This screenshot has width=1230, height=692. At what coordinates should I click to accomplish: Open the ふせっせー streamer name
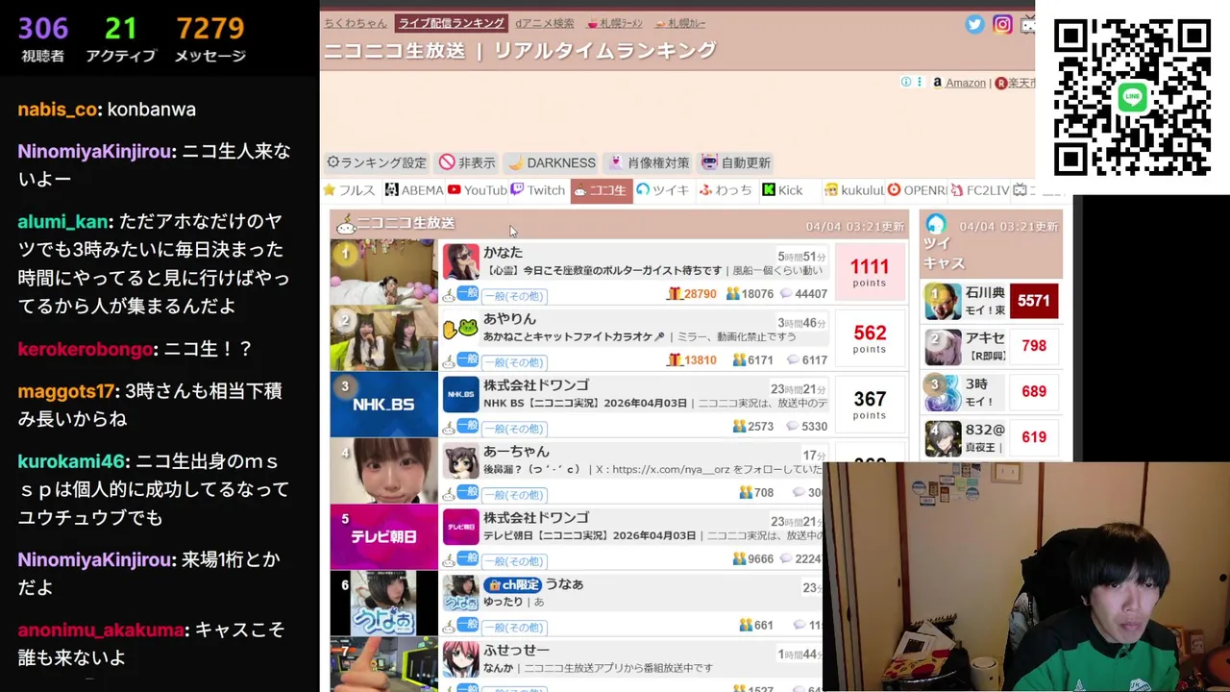pyautogui.click(x=516, y=651)
